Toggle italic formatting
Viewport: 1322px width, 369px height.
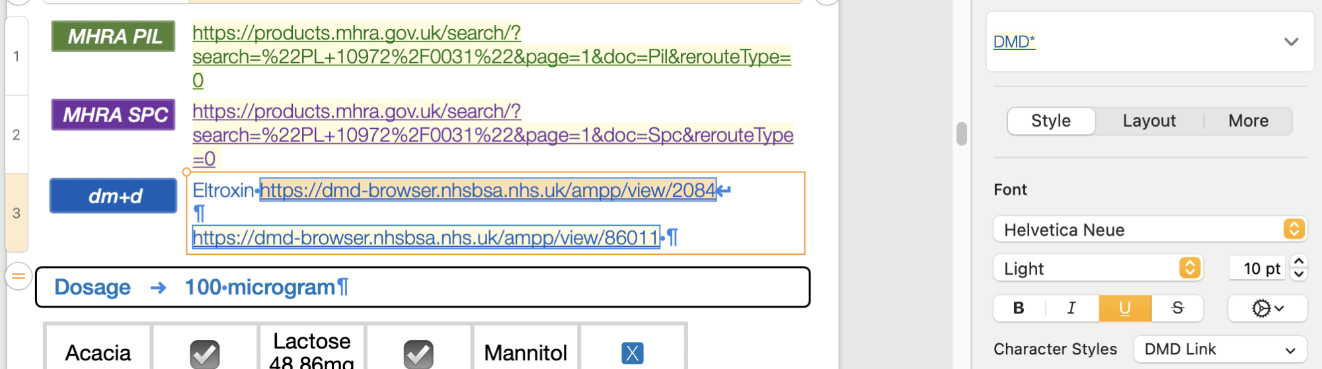pyautogui.click(x=1071, y=308)
